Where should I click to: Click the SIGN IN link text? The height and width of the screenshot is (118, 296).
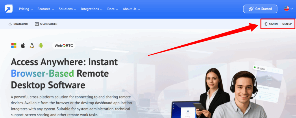pyautogui.click(x=273, y=24)
